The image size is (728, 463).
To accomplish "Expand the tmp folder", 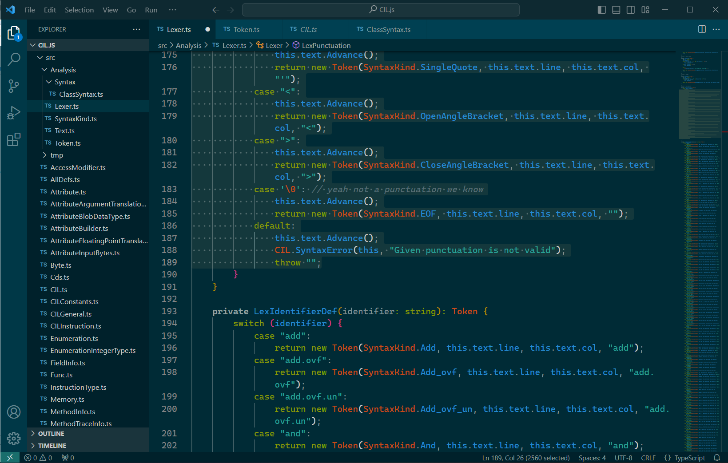I will 88,155.
